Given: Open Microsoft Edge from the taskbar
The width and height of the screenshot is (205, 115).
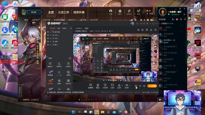Looking at the screenshot, I should click(120, 112).
